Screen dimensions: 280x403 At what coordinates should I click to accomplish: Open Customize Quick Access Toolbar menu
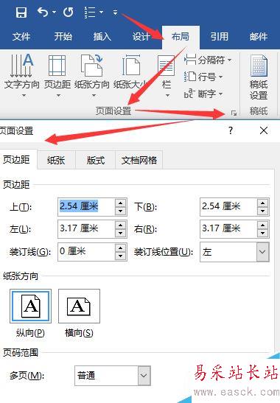(x=115, y=12)
